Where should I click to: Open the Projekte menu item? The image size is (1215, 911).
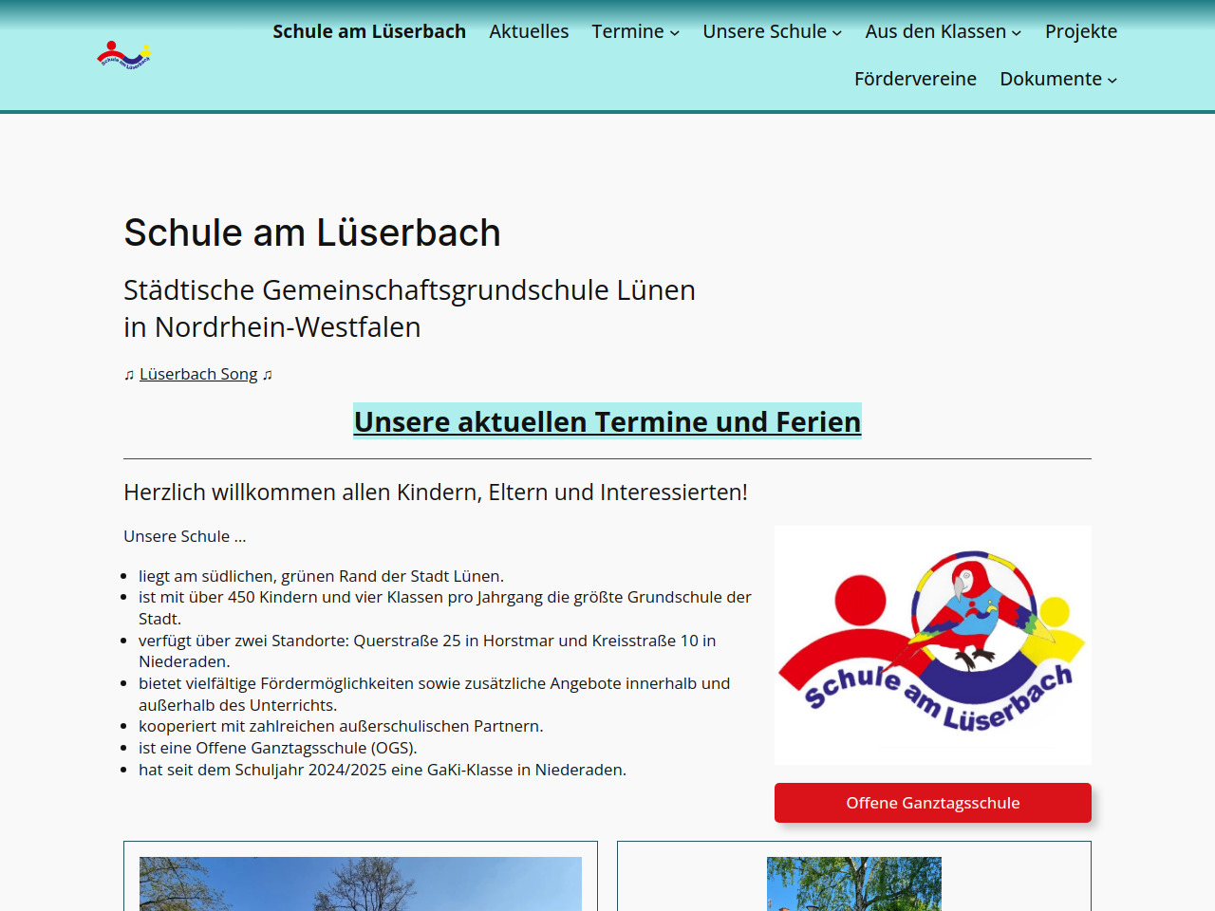(x=1080, y=31)
